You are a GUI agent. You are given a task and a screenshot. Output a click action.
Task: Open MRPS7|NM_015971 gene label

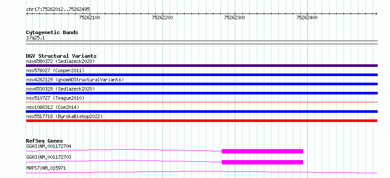(x=46, y=168)
